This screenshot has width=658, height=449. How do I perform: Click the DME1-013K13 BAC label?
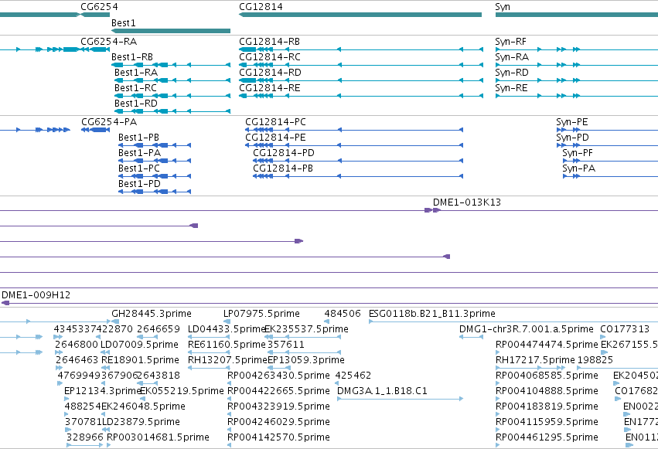tap(467, 202)
